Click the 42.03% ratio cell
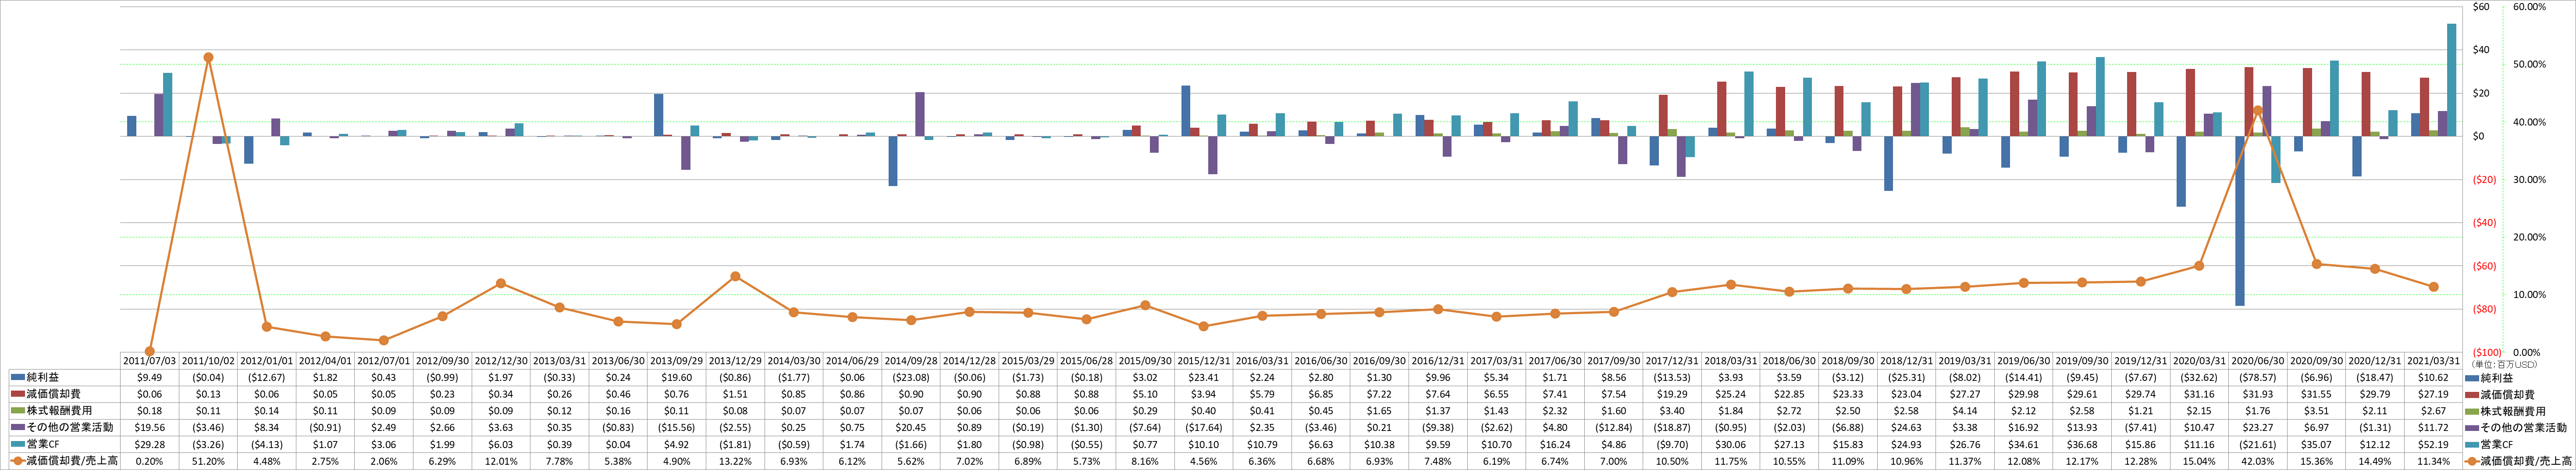 click(2258, 461)
